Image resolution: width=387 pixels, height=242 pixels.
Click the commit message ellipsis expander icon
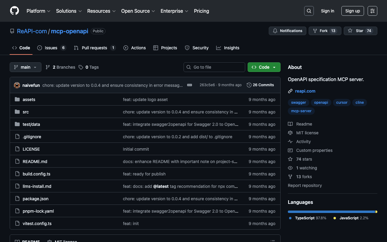pyautogui.click(x=190, y=85)
